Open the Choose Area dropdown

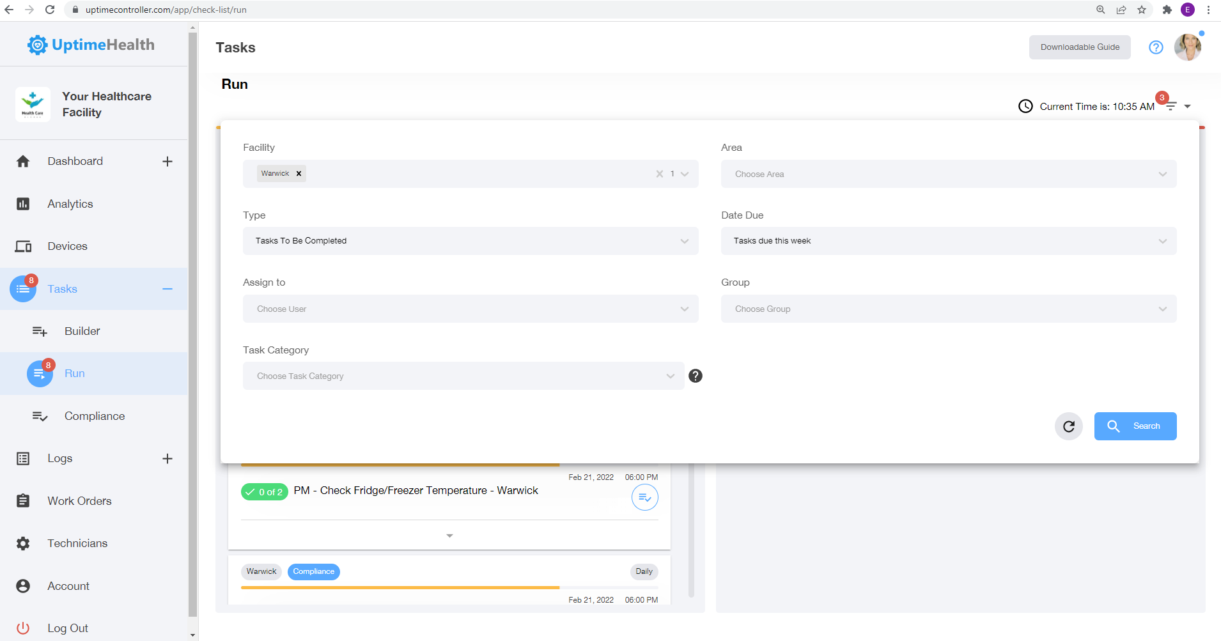949,174
